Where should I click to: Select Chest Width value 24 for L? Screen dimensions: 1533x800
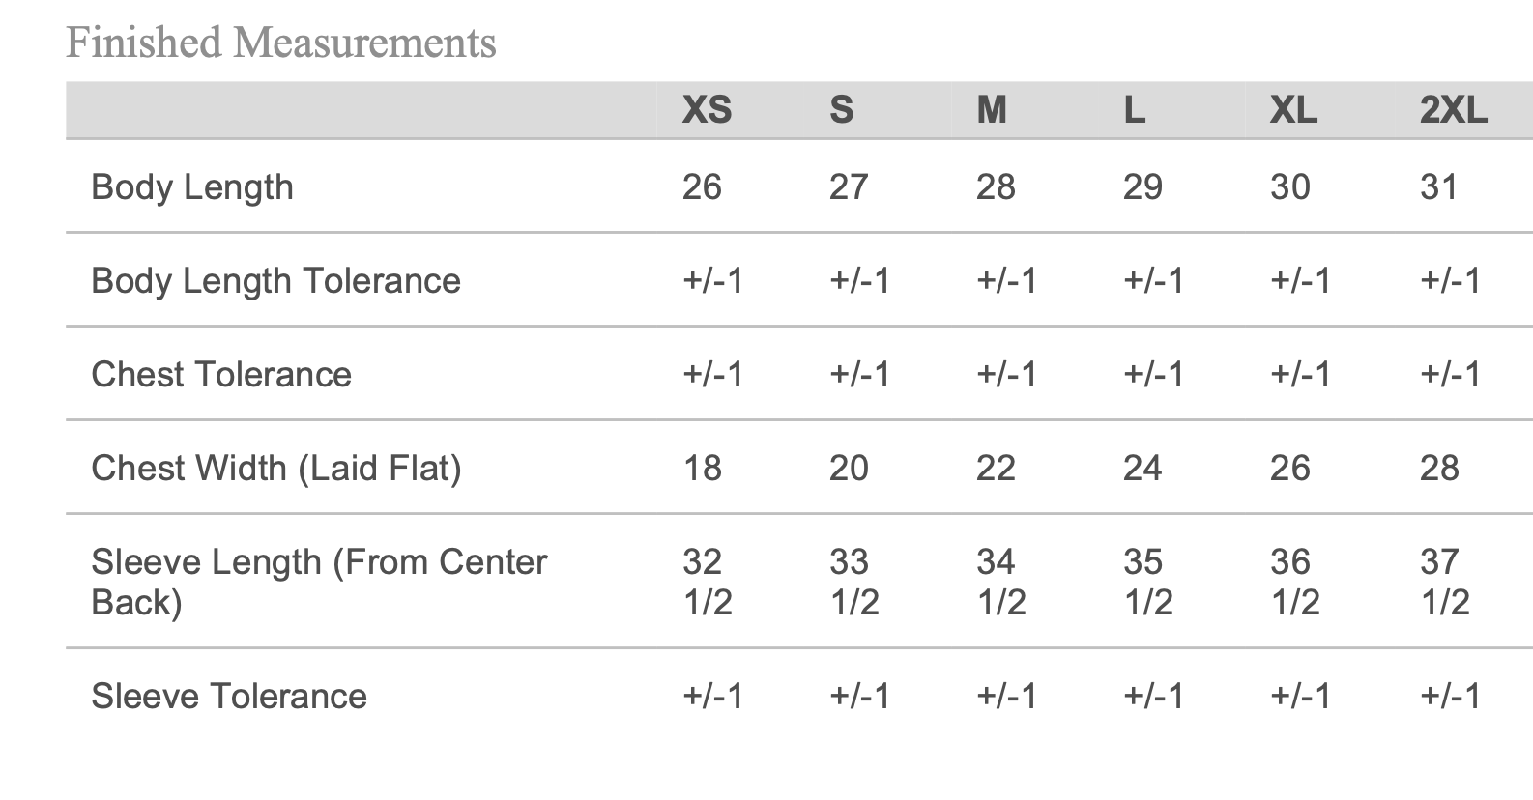(1143, 468)
